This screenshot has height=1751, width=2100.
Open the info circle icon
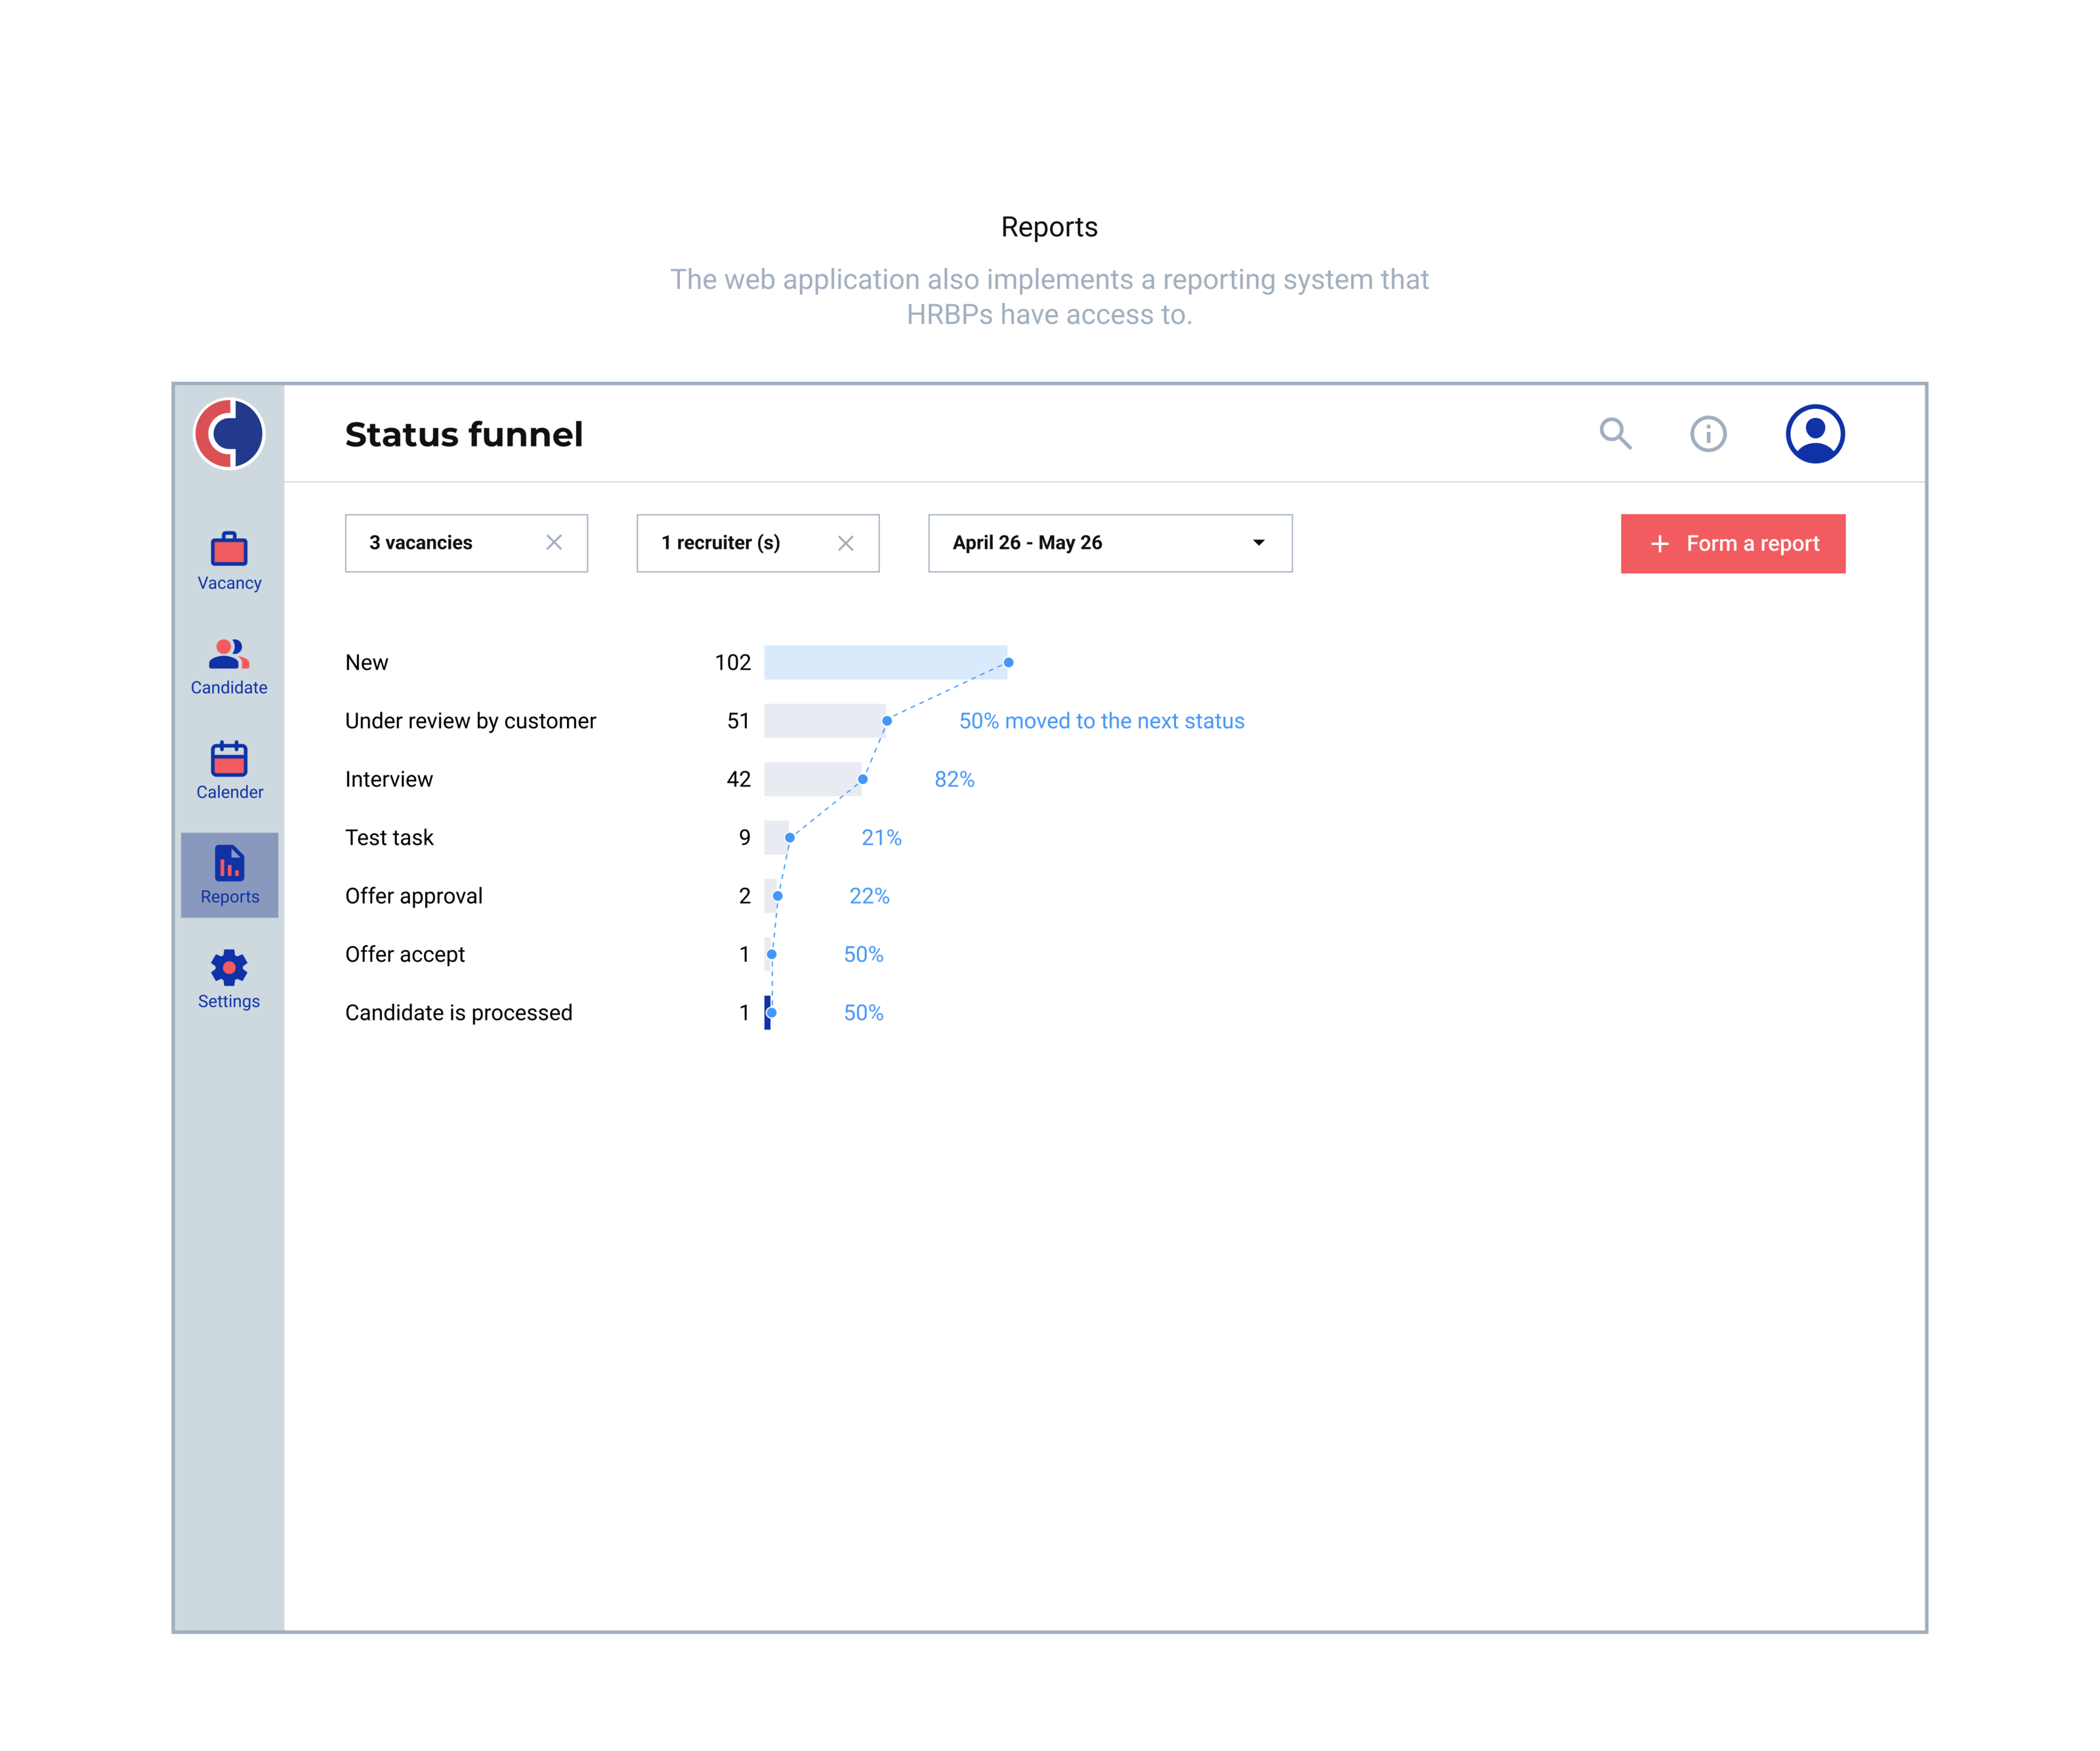click(1708, 433)
